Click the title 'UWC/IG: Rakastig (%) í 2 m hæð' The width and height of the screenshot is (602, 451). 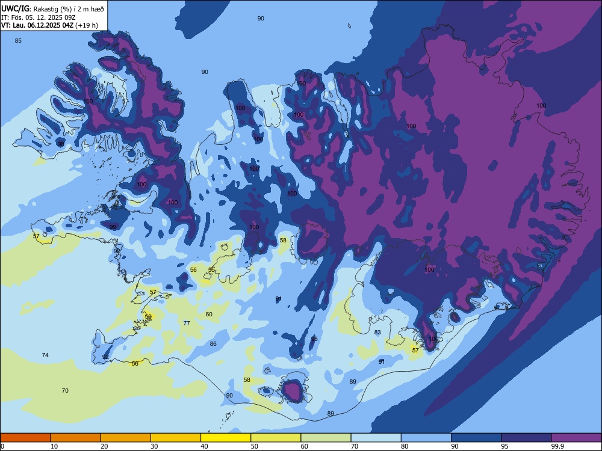point(52,9)
